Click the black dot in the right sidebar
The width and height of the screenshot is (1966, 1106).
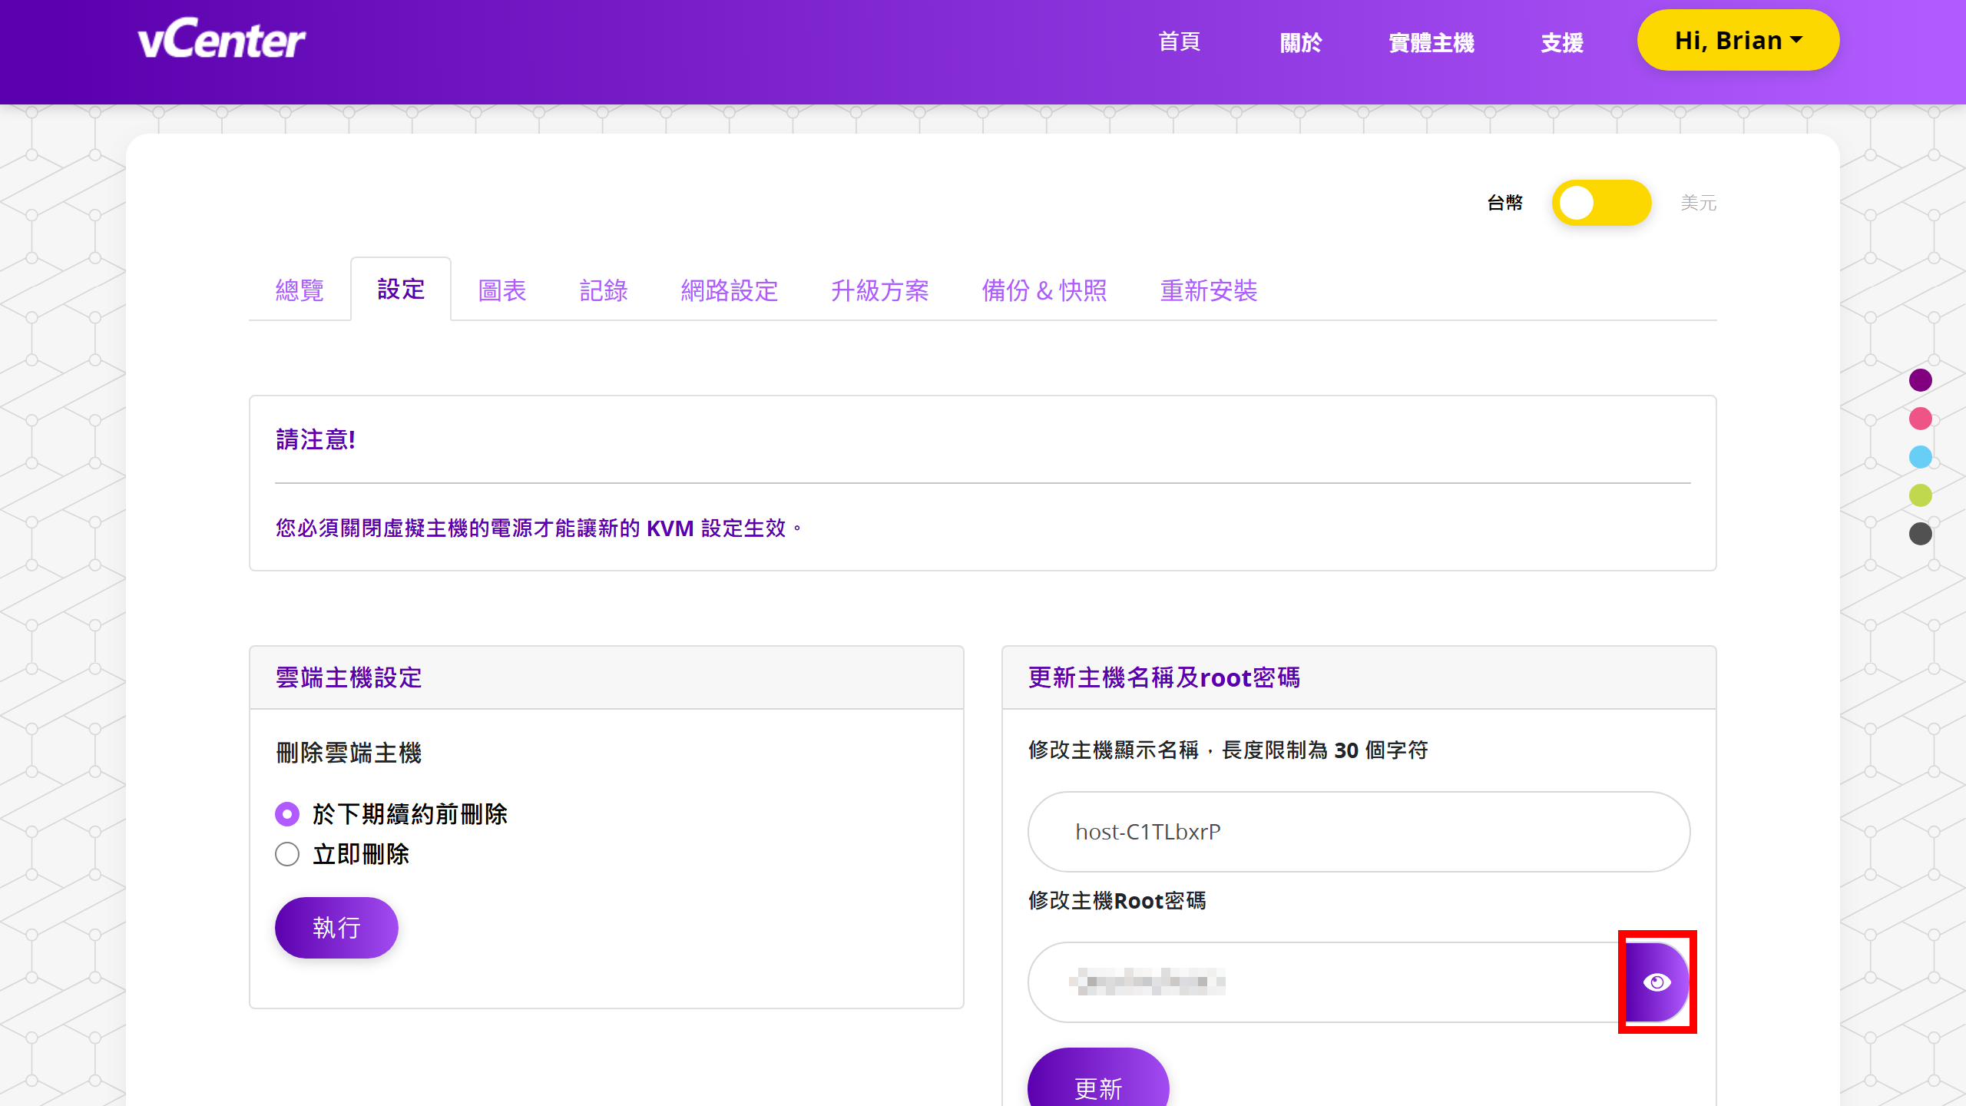[1921, 535]
